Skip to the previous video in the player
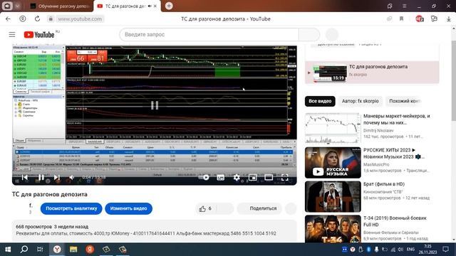The image size is (456, 256). pos(25,177)
